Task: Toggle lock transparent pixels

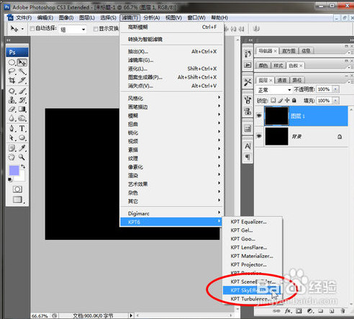Action: [x=273, y=100]
